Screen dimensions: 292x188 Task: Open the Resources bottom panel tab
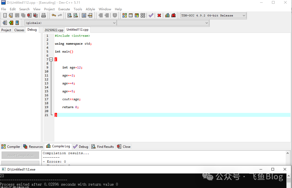[33, 147]
